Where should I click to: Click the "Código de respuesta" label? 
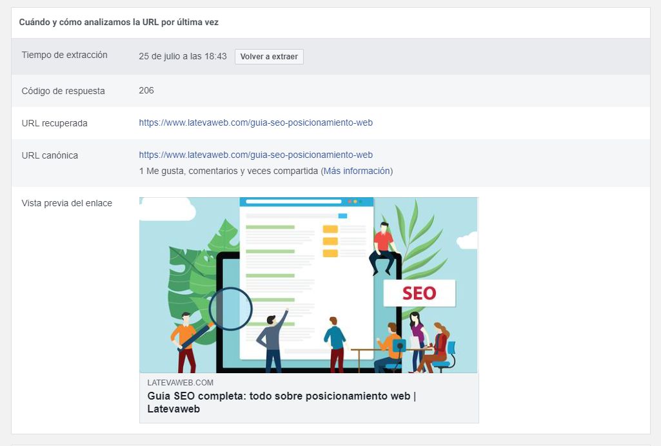63,91
